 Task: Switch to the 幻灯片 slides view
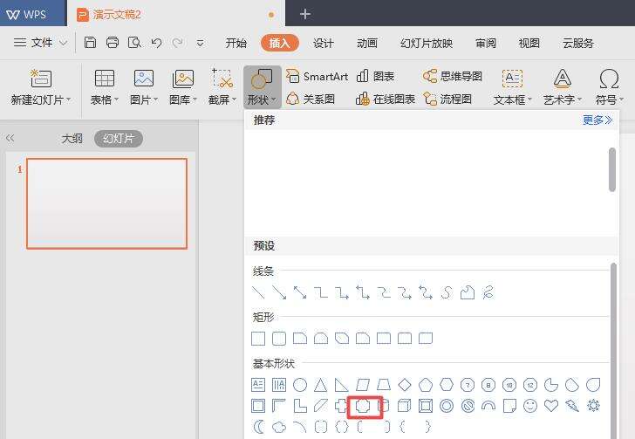tap(118, 139)
